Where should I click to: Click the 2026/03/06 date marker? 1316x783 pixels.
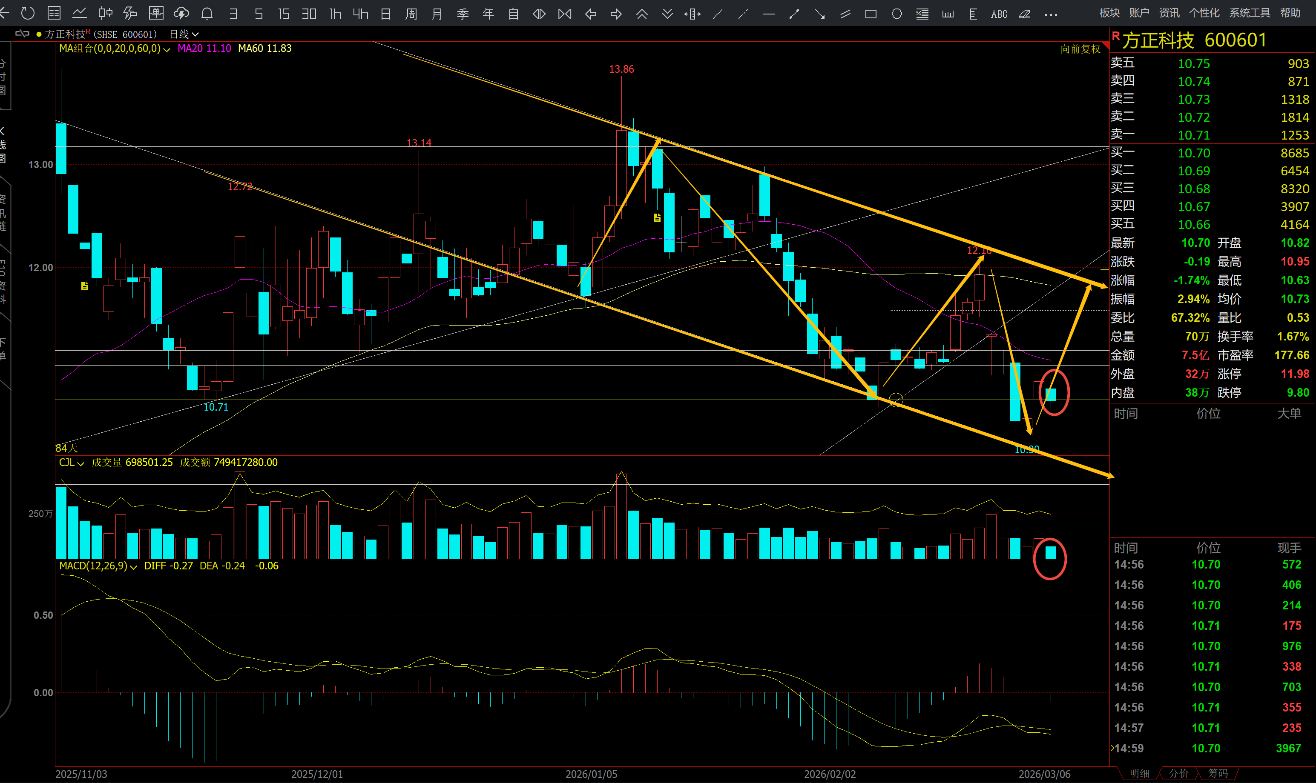1044,774
